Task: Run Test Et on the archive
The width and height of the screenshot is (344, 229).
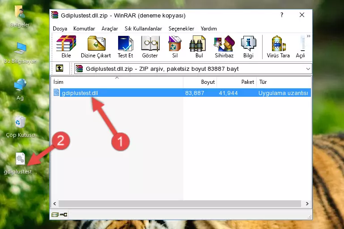Action: pos(125,47)
